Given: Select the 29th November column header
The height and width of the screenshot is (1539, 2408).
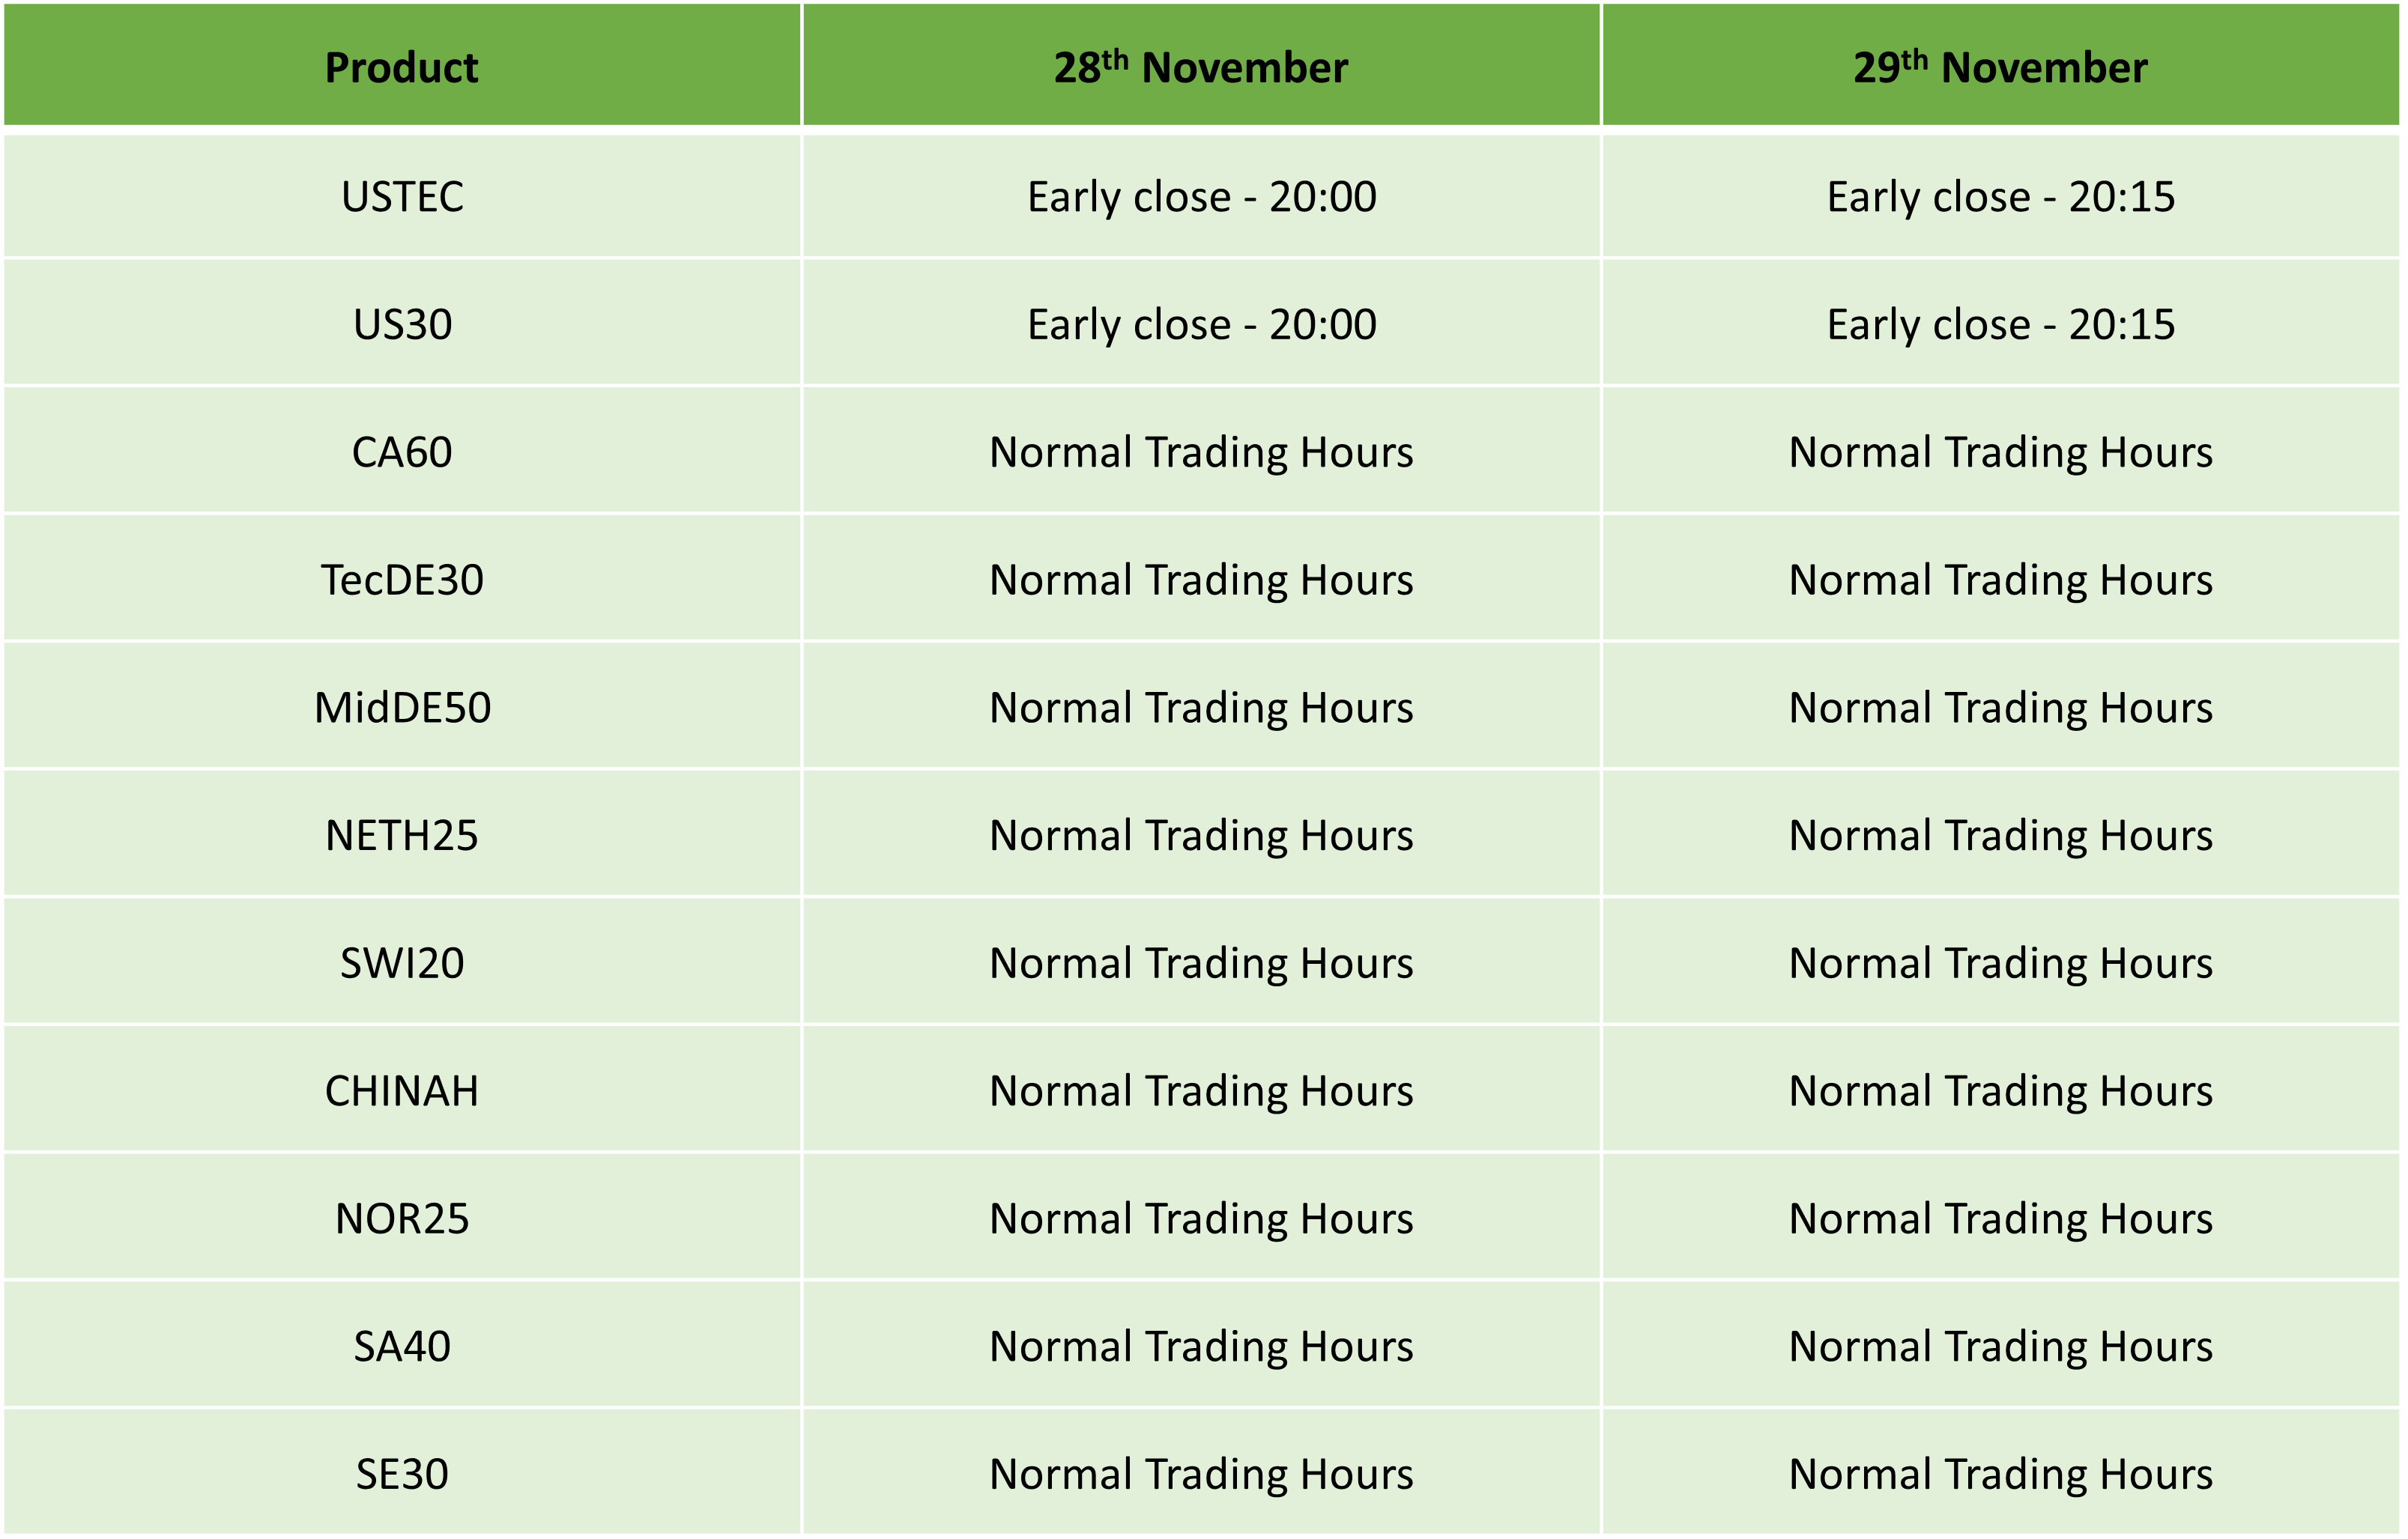Looking at the screenshot, I should (2000, 67).
